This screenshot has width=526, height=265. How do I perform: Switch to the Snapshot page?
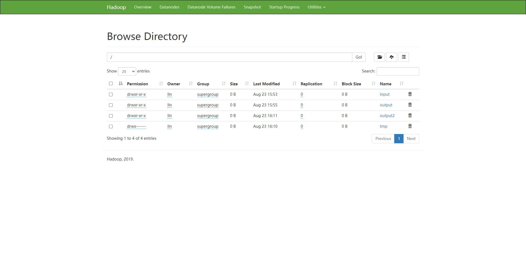(x=252, y=7)
